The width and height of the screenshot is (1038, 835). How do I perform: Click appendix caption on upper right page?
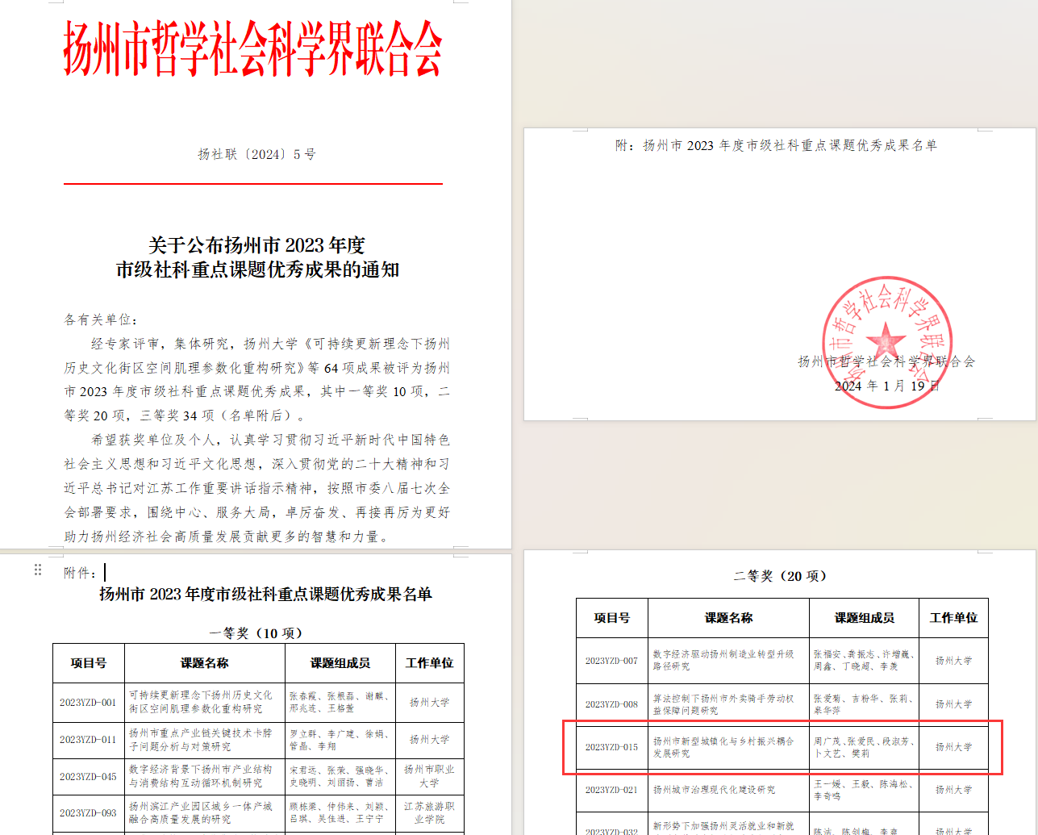(776, 146)
